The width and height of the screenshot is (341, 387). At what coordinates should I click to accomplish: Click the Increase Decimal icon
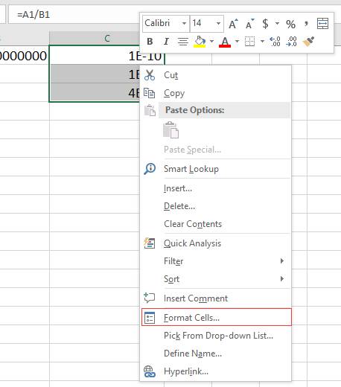tap(275, 42)
